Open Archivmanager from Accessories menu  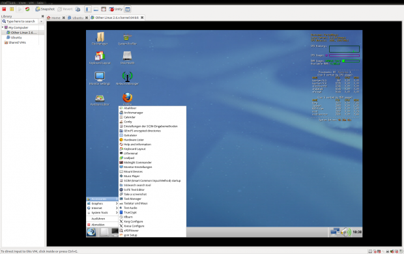coord(152,113)
